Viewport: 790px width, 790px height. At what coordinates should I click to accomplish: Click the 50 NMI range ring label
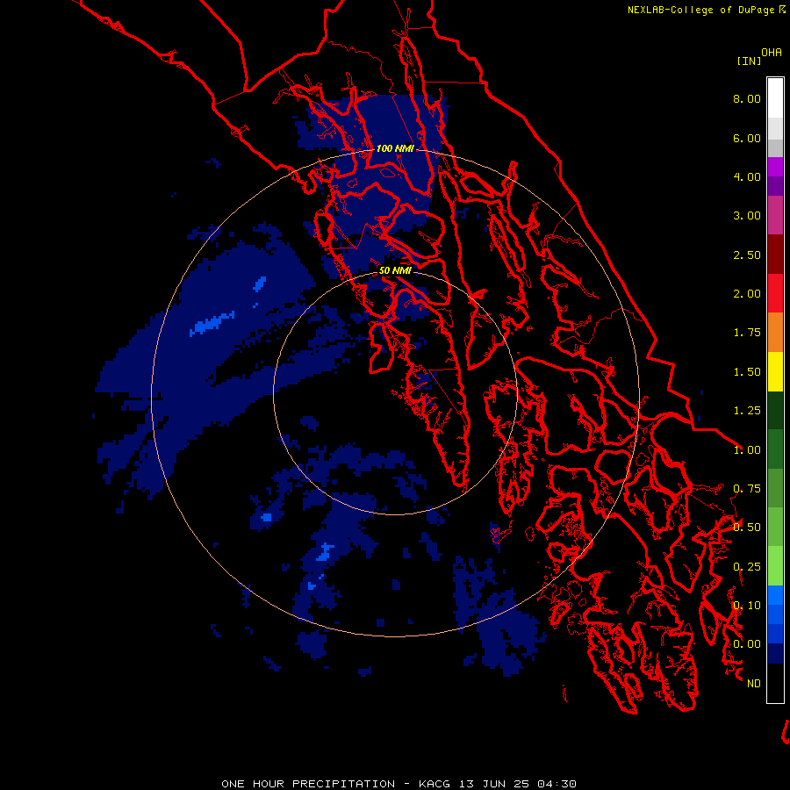(x=395, y=270)
